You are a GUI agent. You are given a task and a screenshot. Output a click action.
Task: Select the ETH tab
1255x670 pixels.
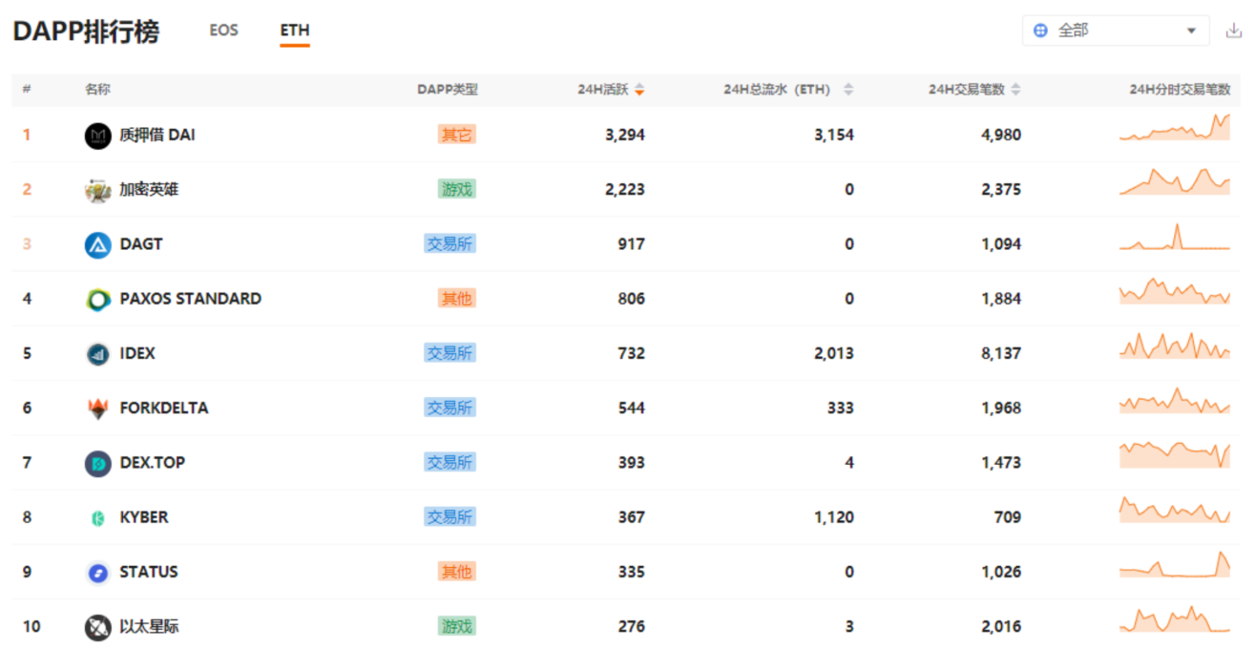coord(295,31)
